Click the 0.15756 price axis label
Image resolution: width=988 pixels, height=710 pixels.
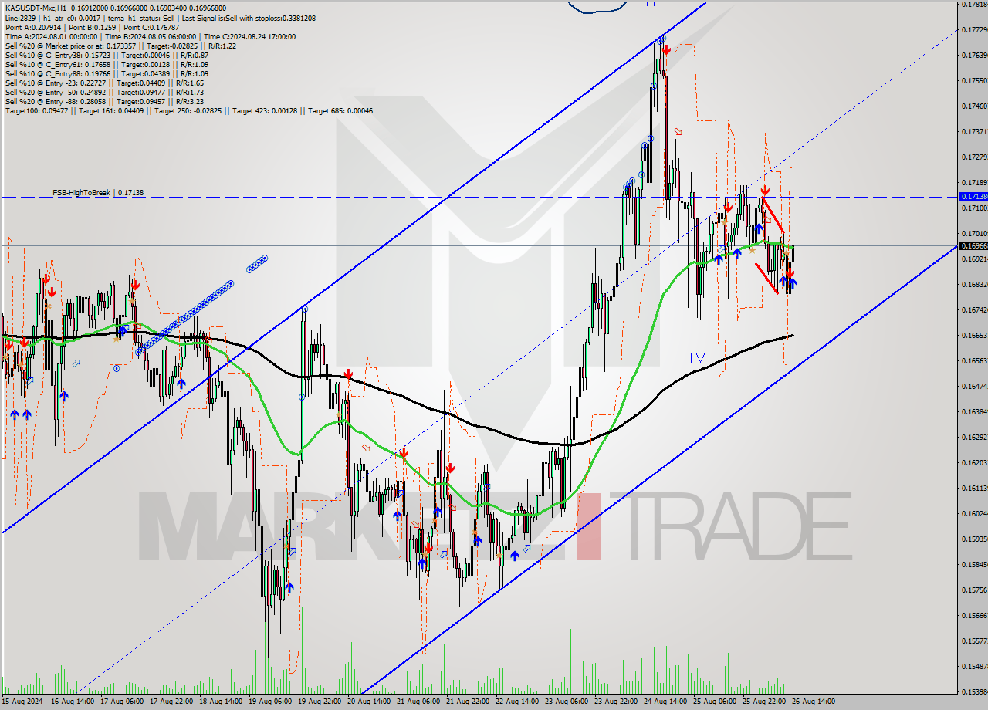tap(975, 590)
